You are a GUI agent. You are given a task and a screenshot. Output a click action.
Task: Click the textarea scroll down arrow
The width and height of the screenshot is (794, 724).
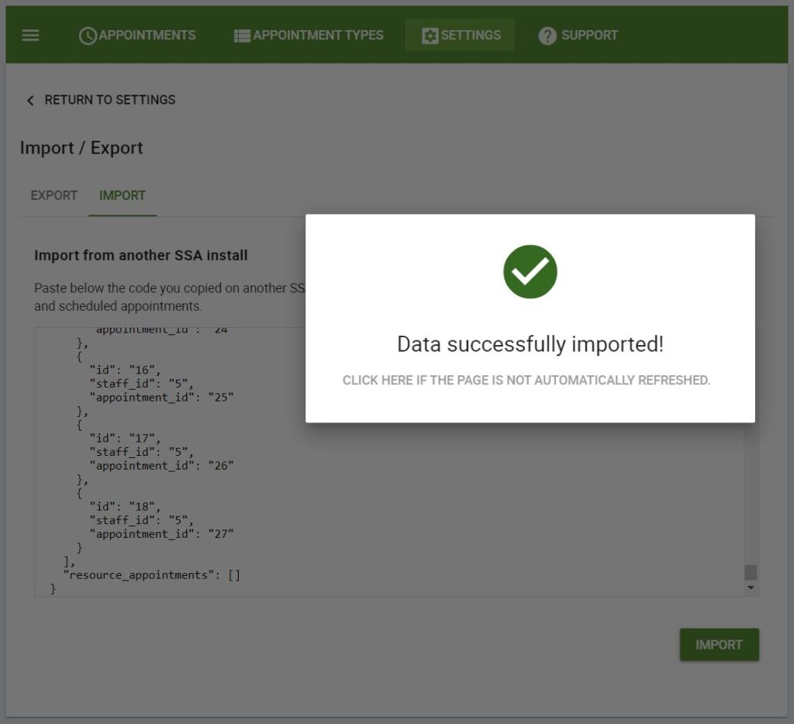click(x=751, y=588)
